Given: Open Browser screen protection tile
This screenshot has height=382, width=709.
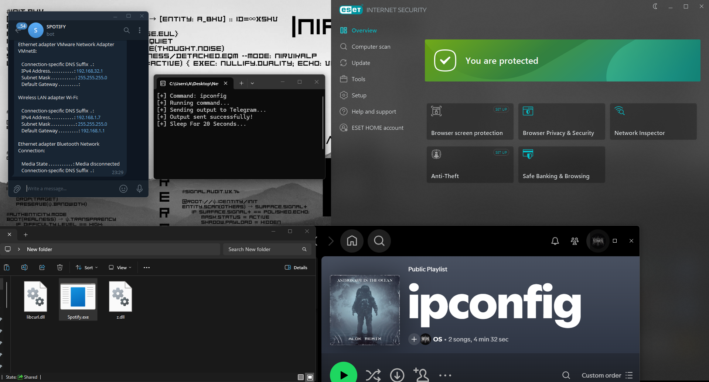Looking at the screenshot, I should [x=470, y=121].
